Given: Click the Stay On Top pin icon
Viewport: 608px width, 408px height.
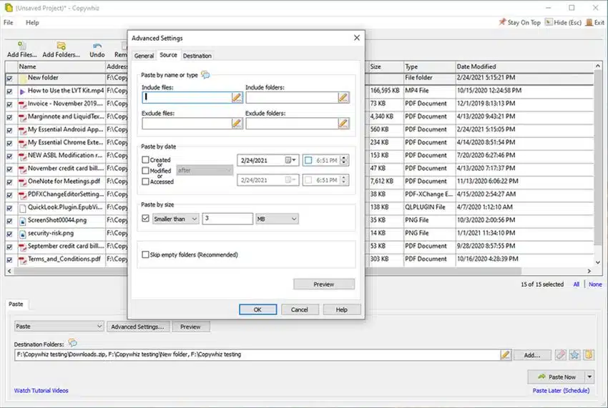Looking at the screenshot, I should point(503,22).
